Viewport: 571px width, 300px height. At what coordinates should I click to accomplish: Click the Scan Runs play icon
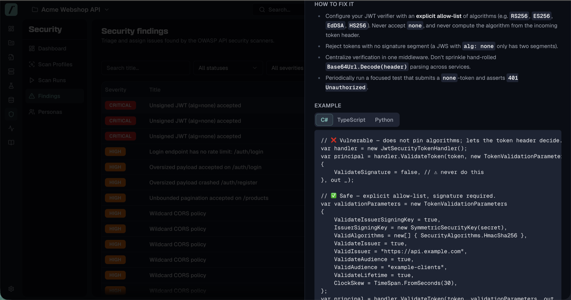pos(32,80)
